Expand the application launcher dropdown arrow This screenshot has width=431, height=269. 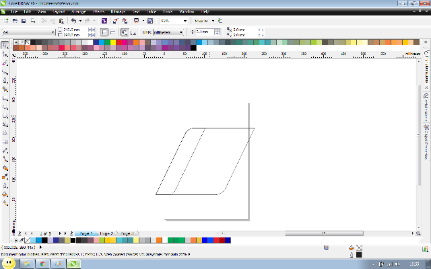(143, 21)
